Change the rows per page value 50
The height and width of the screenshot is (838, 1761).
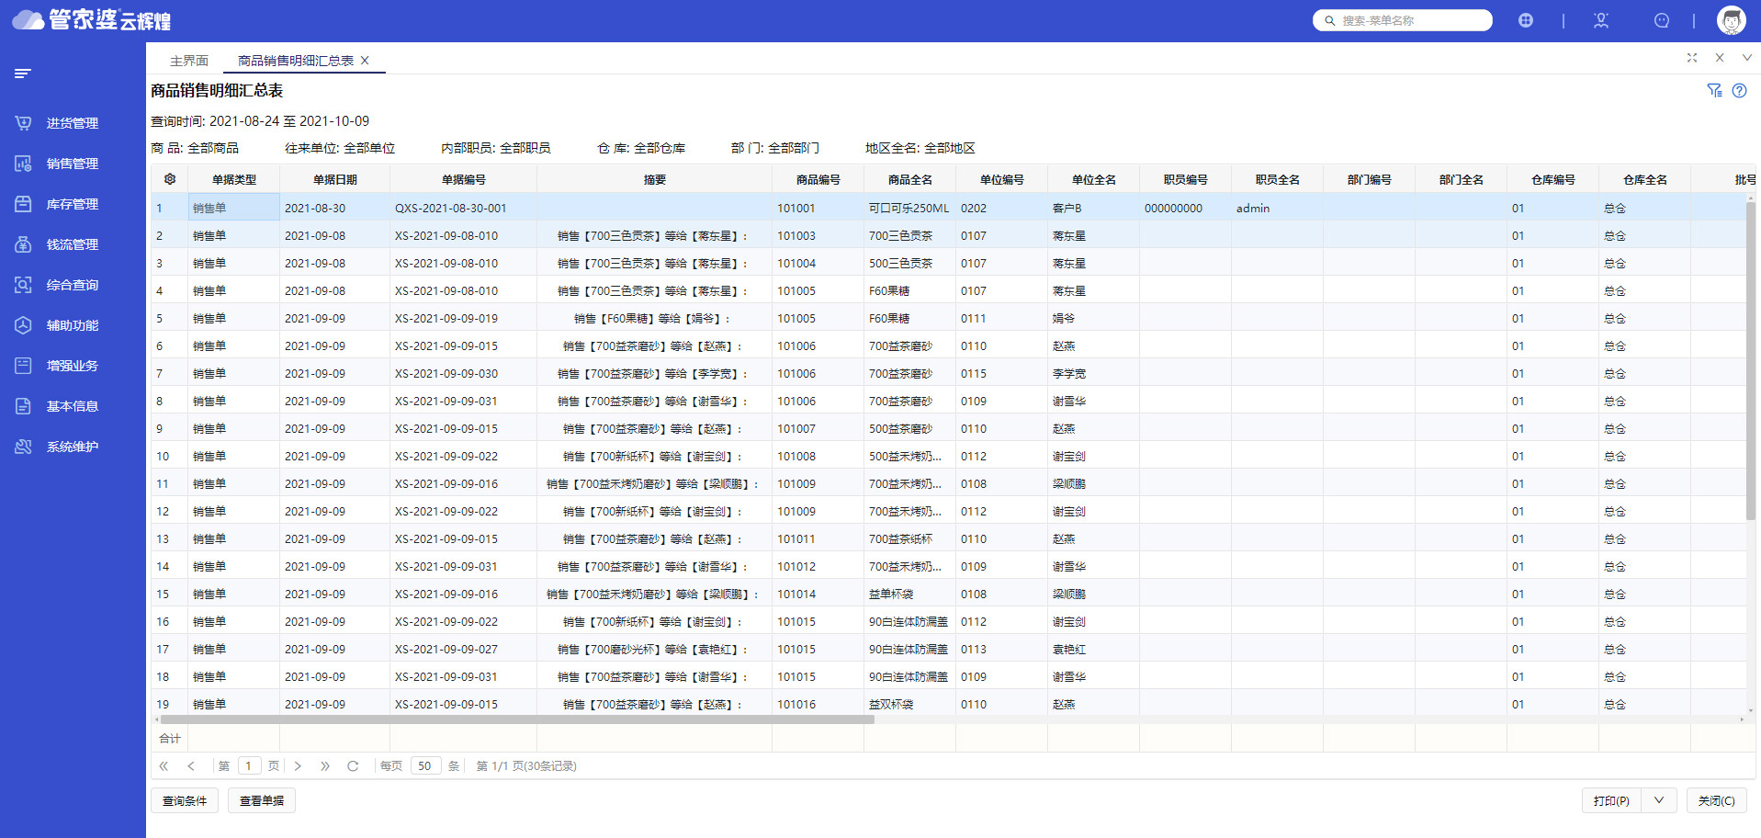tap(425, 765)
